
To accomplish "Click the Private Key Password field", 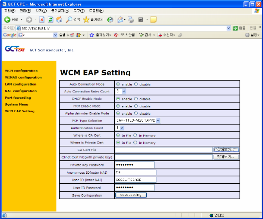I will pos(135,165).
